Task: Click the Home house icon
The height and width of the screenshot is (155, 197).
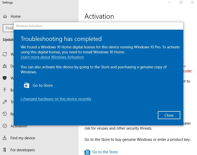Action: tap(5, 16)
